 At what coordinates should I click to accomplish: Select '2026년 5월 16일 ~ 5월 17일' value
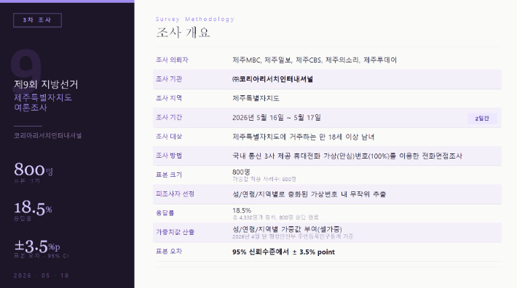(277, 118)
